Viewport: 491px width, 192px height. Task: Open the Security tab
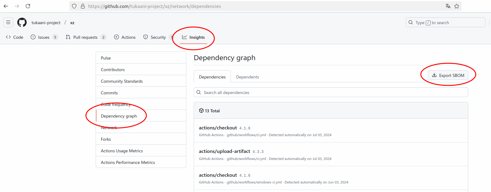tap(158, 37)
